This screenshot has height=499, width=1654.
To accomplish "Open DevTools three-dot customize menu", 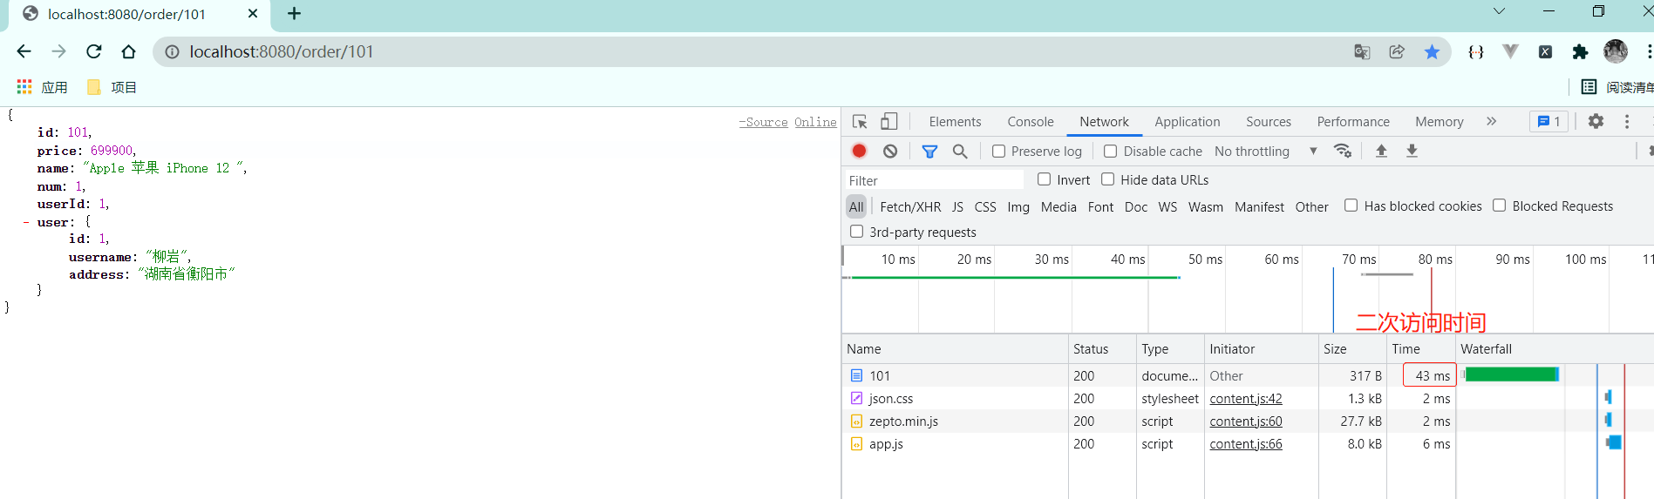I will (1627, 122).
